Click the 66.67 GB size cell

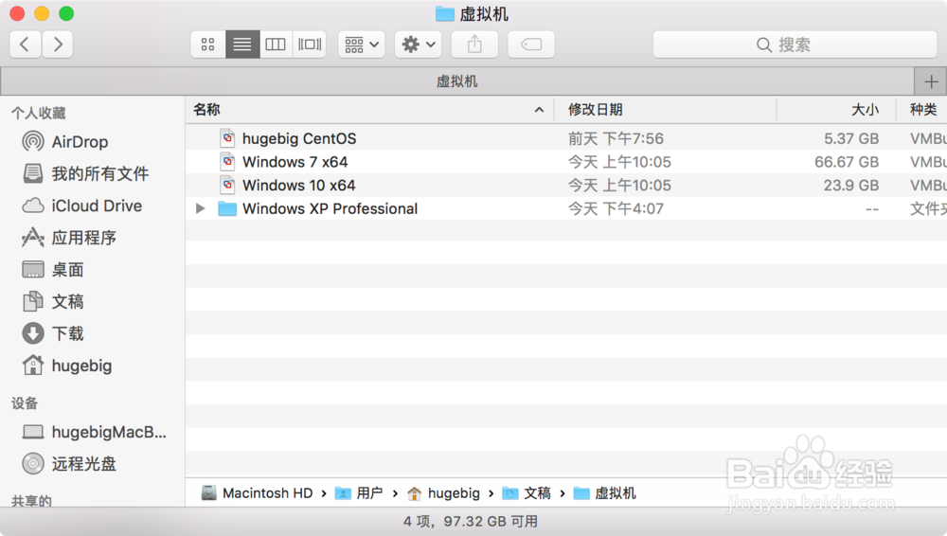(x=846, y=162)
